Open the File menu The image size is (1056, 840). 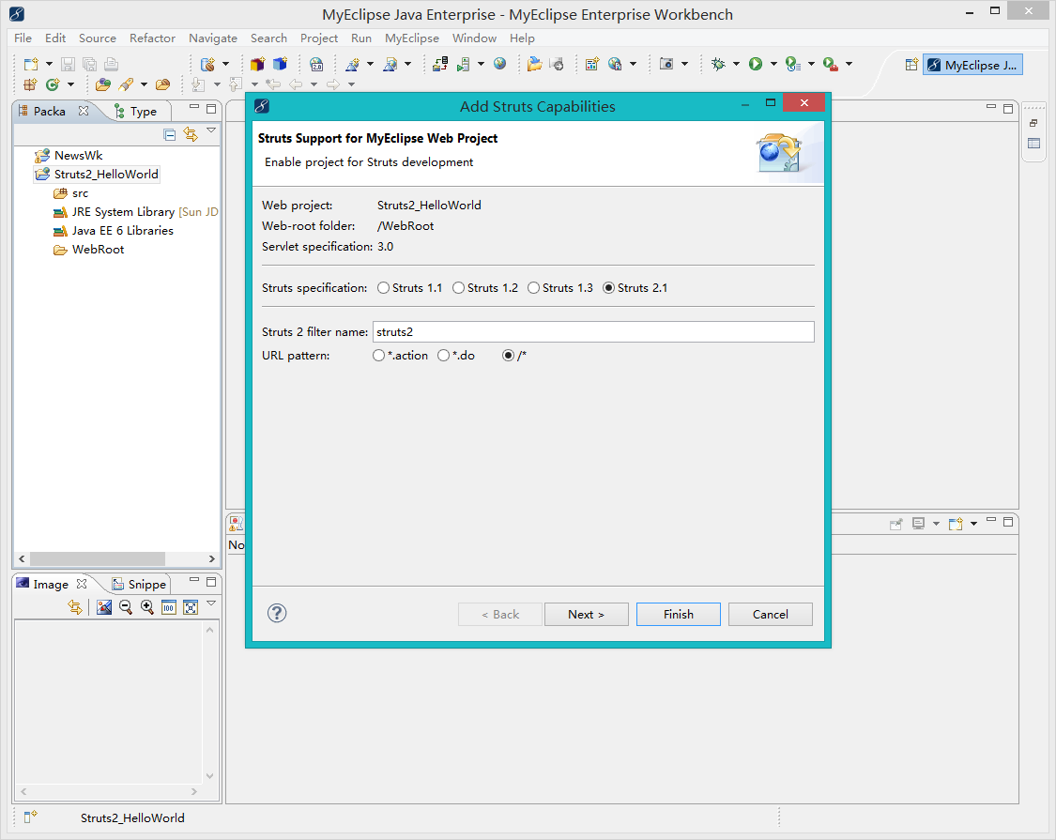pyautogui.click(x=23, y=38)
